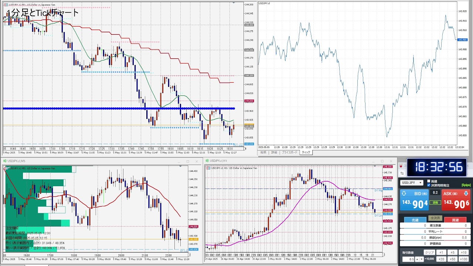Uncheck the 決済同時発注 checkbox
Screen dimensions: 473x266
429,185
